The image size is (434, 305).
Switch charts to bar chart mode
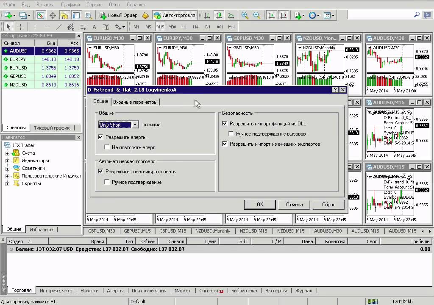coord(207,15)
